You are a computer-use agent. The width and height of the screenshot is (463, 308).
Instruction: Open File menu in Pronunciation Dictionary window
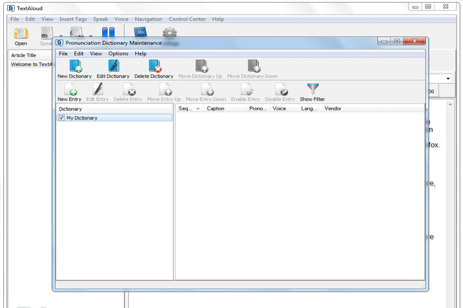pyautogui.click(x=63, y=54)
